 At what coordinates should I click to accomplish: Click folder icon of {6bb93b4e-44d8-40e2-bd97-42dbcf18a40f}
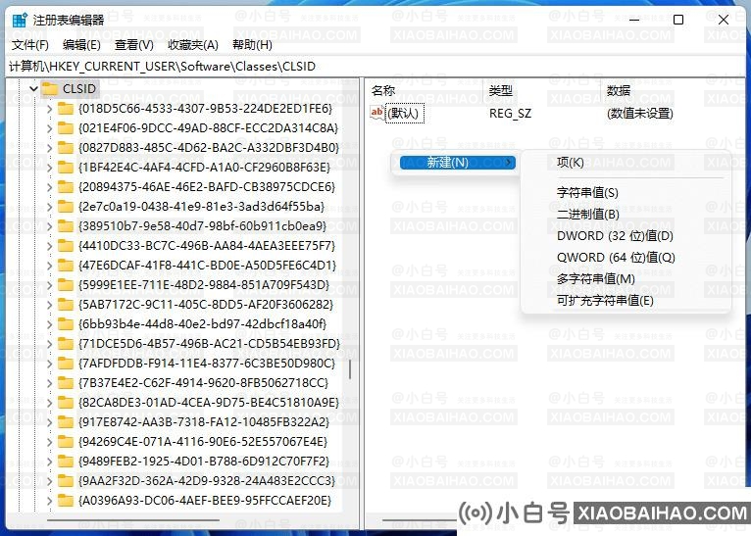66,324
